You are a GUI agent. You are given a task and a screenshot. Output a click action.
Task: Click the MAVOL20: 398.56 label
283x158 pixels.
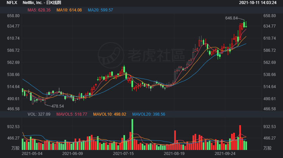(149, 114)
